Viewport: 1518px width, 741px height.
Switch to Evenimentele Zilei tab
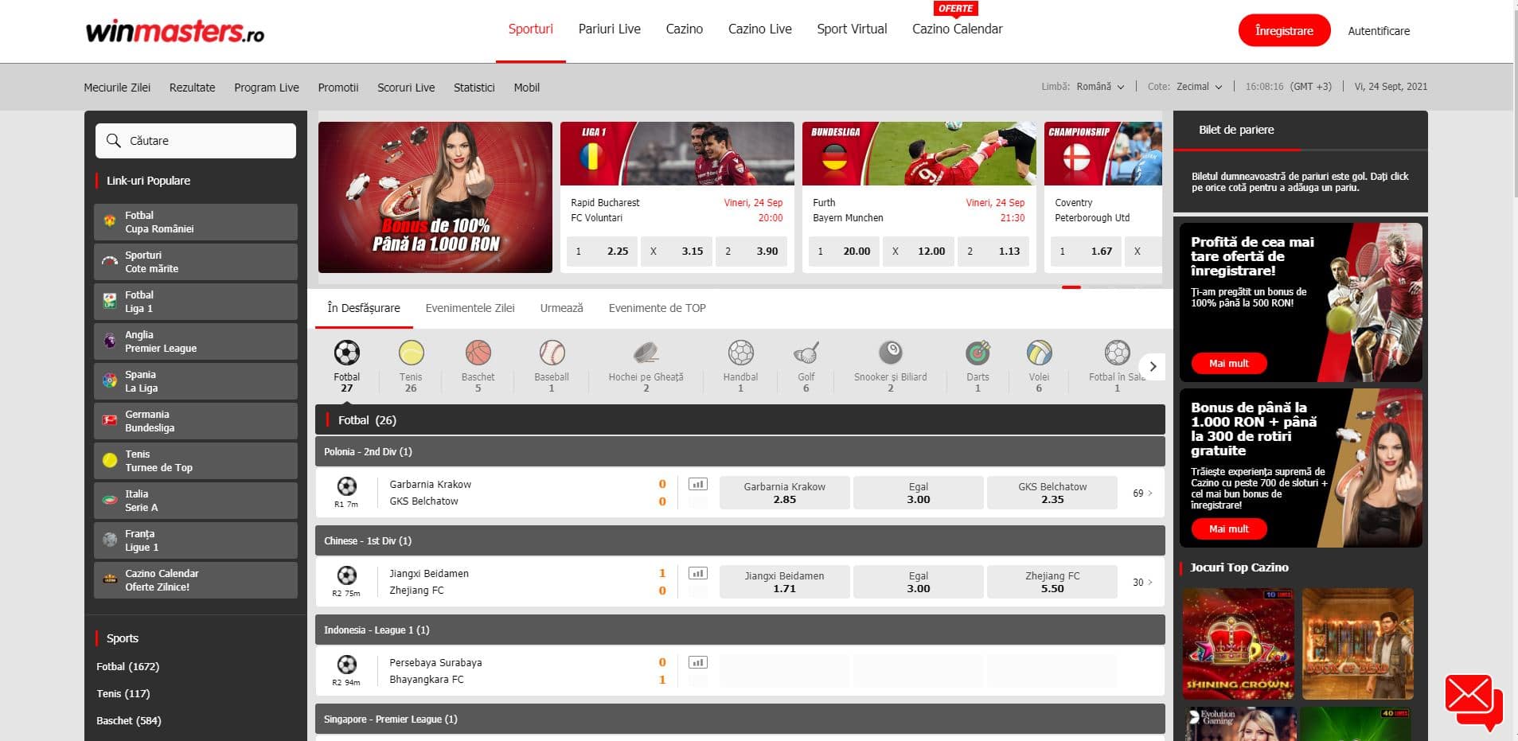pos(470,308)
